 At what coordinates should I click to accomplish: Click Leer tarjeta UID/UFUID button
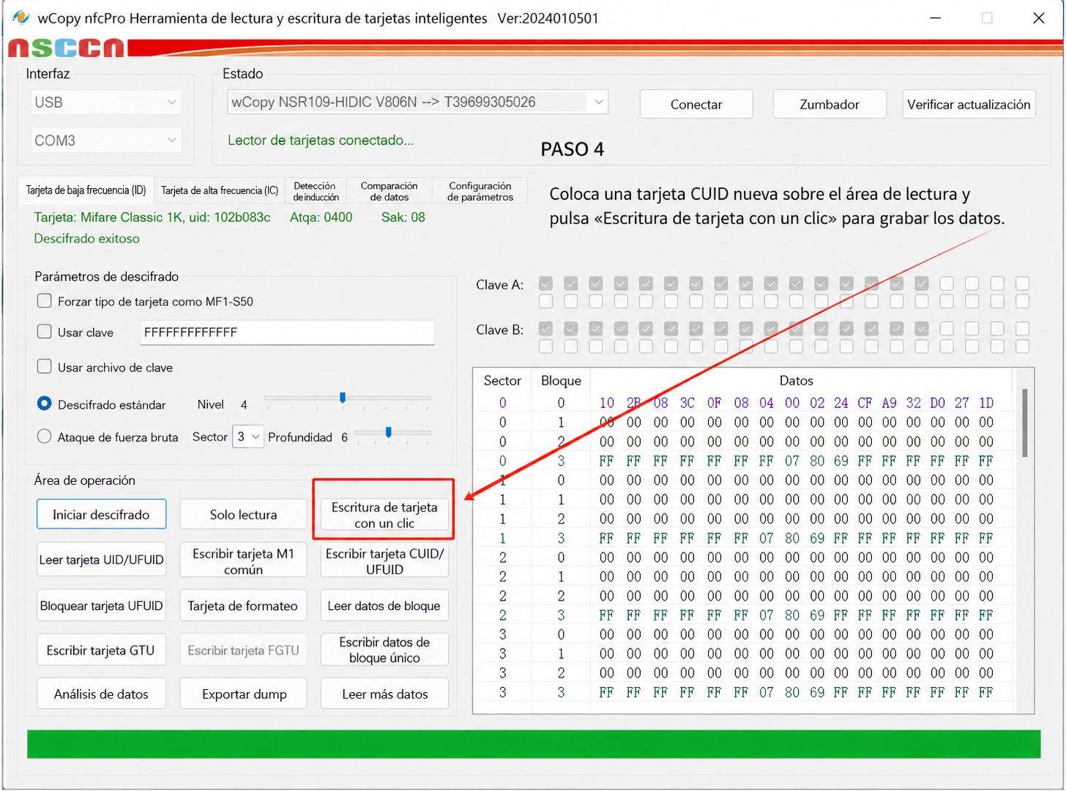101,560
